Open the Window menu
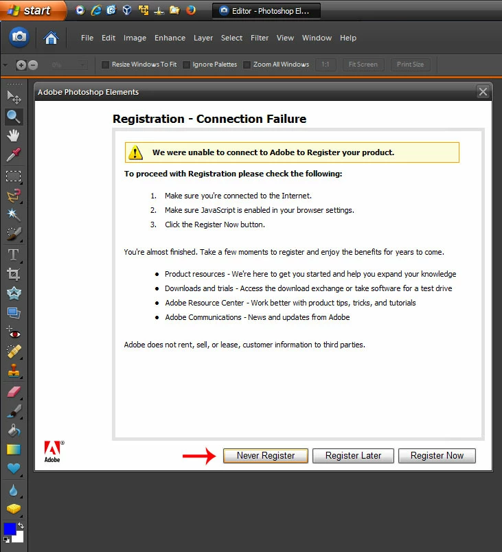502x552 pixels. coord(317,38)
